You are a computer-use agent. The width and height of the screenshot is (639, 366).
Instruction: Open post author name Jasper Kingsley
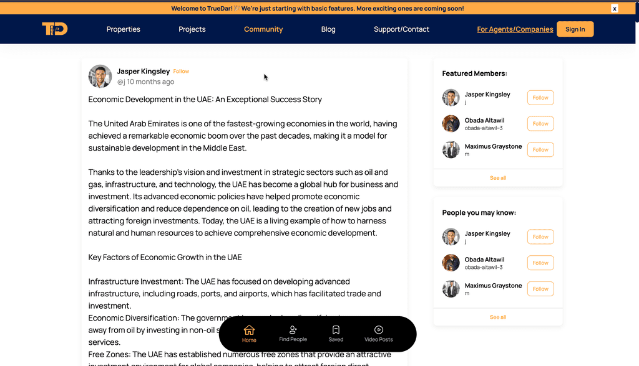(x=144, y=71)
